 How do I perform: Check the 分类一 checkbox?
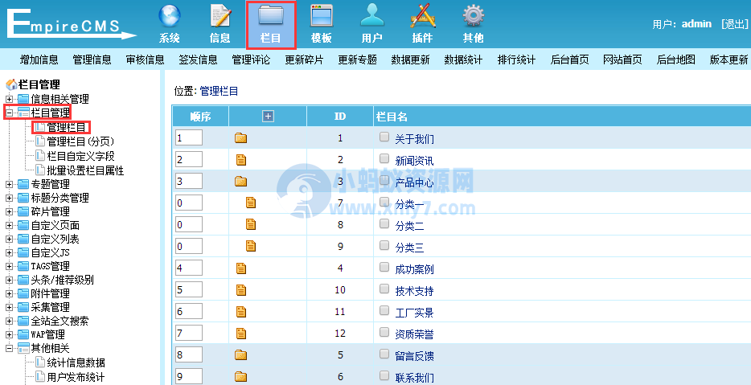point(384,201)
